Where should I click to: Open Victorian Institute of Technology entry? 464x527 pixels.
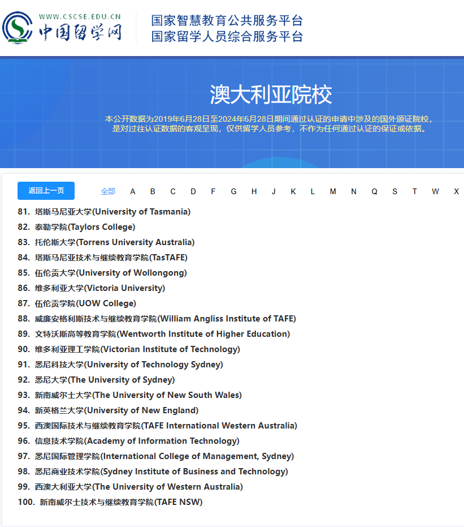coord(129,350)
